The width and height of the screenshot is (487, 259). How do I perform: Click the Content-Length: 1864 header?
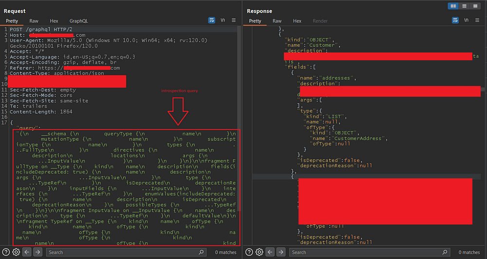(x=41, y=112)
